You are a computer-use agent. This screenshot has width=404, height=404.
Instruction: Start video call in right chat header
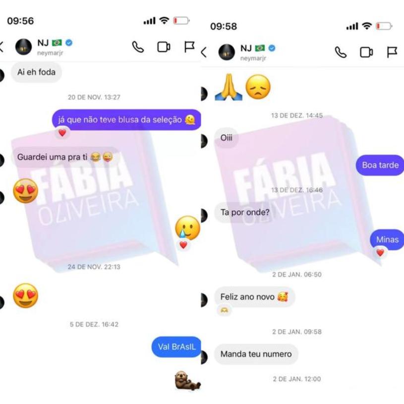[366, 53]
